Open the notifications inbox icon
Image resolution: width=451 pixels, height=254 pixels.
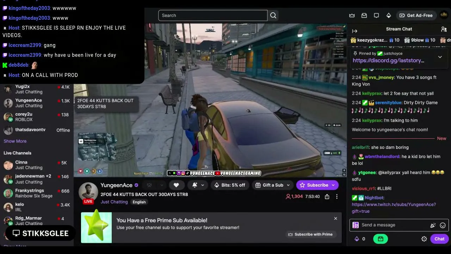pyautogui.click(x=364, y=16)
